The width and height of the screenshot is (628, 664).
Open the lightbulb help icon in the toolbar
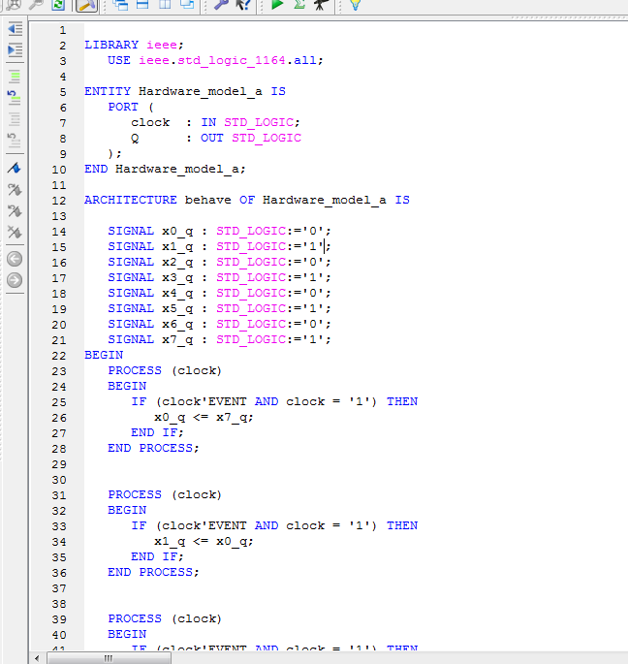click(x=356, y=6)
